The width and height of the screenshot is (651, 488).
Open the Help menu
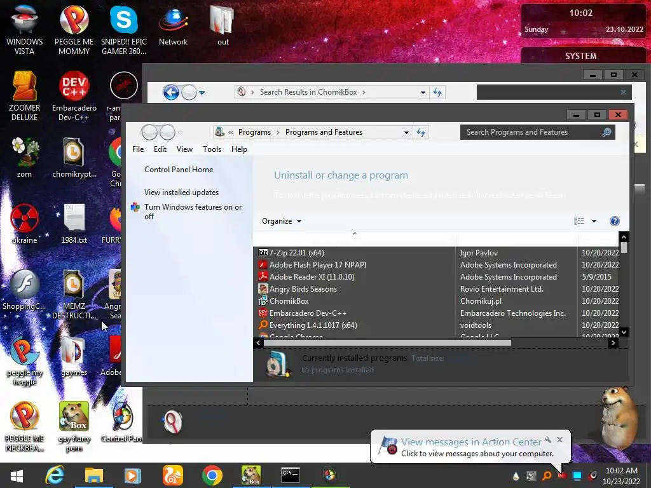pyautogui.click(x=239, y=149)
